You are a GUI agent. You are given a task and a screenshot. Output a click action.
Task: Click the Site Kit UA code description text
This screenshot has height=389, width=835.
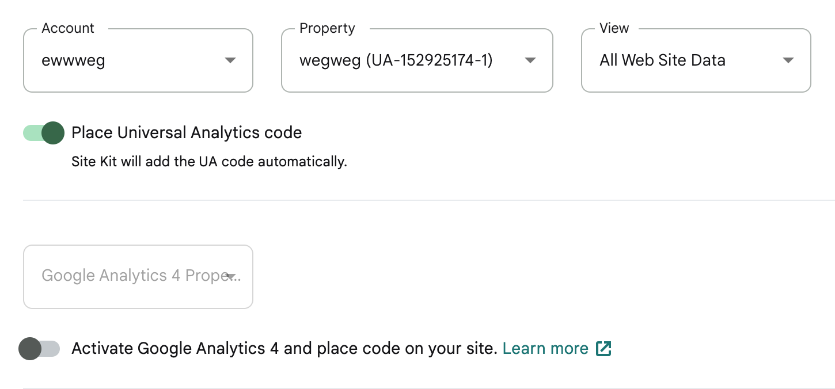(209, 162)
